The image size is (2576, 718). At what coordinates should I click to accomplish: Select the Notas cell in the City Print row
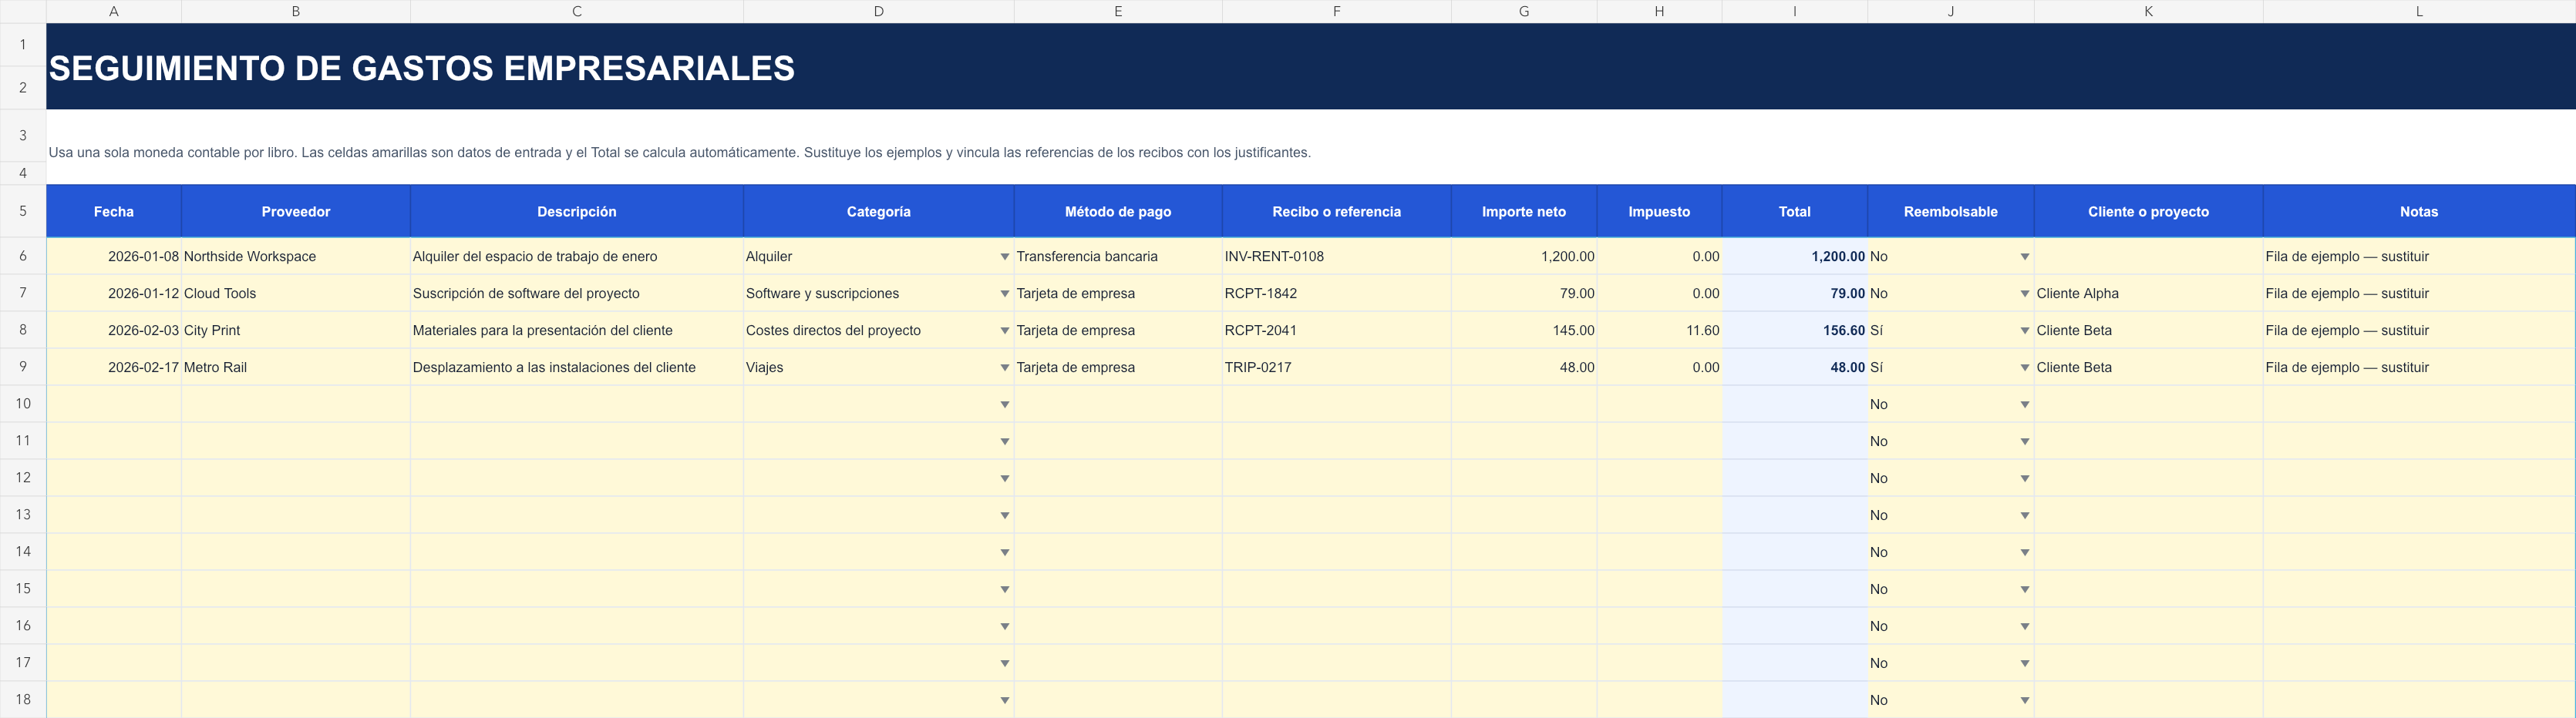tap(2419, 330)
